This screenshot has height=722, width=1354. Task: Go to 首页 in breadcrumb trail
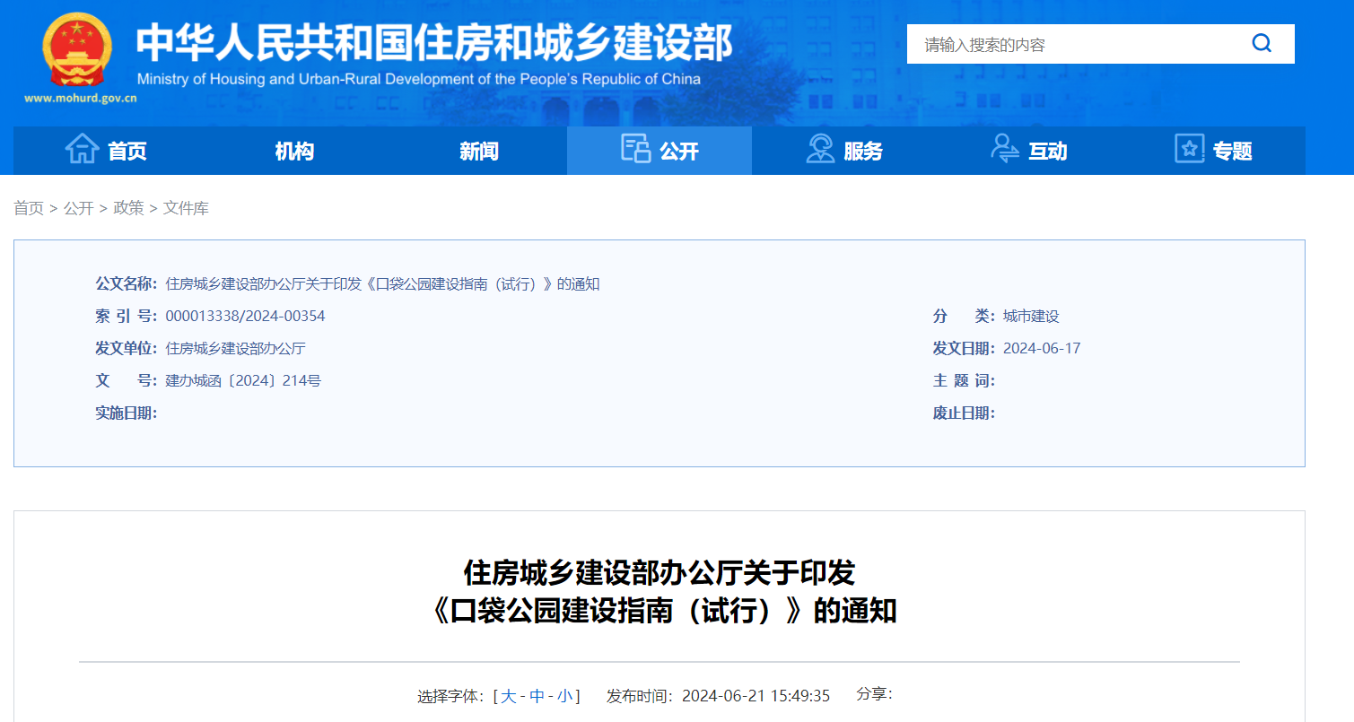29,208
